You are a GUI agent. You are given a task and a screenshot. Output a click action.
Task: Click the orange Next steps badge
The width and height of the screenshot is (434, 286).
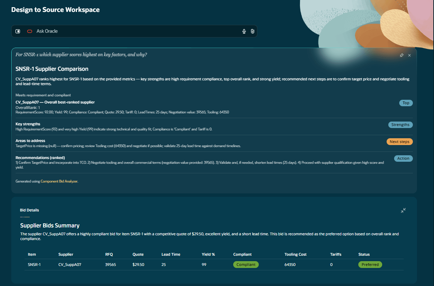400,142
